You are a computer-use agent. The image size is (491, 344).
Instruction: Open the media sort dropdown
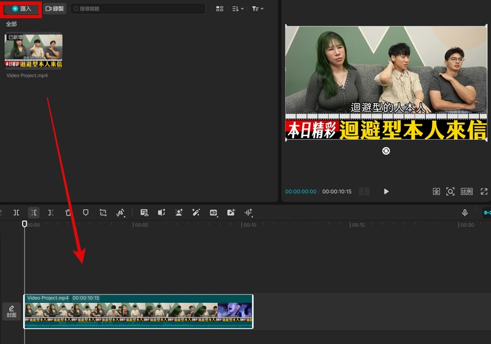238,9
